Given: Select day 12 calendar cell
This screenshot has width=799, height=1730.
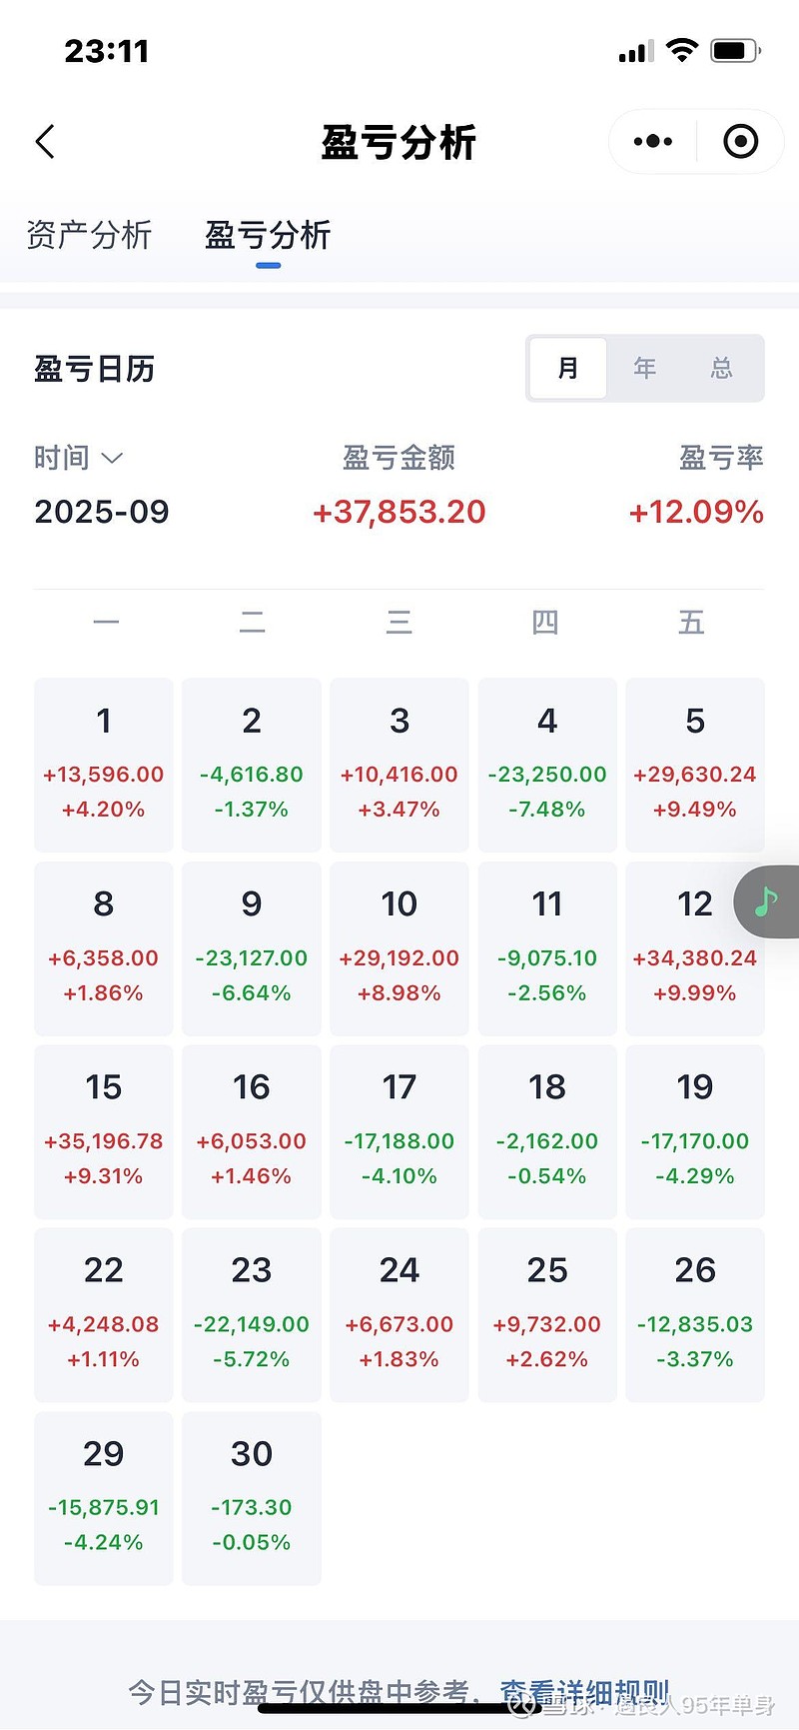Looking at the screenshot, I should tap(695, 947).
